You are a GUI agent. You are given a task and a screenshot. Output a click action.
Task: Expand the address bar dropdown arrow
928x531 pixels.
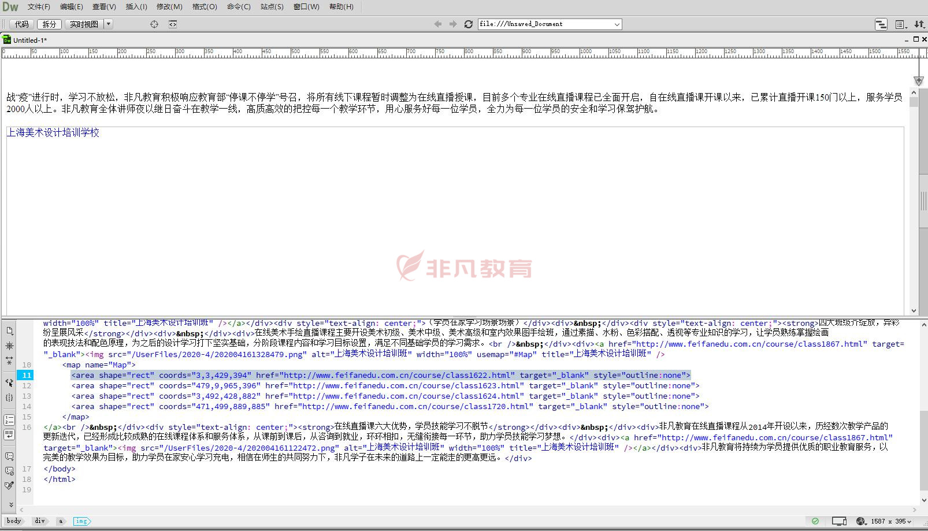click(x=617, y=24)
